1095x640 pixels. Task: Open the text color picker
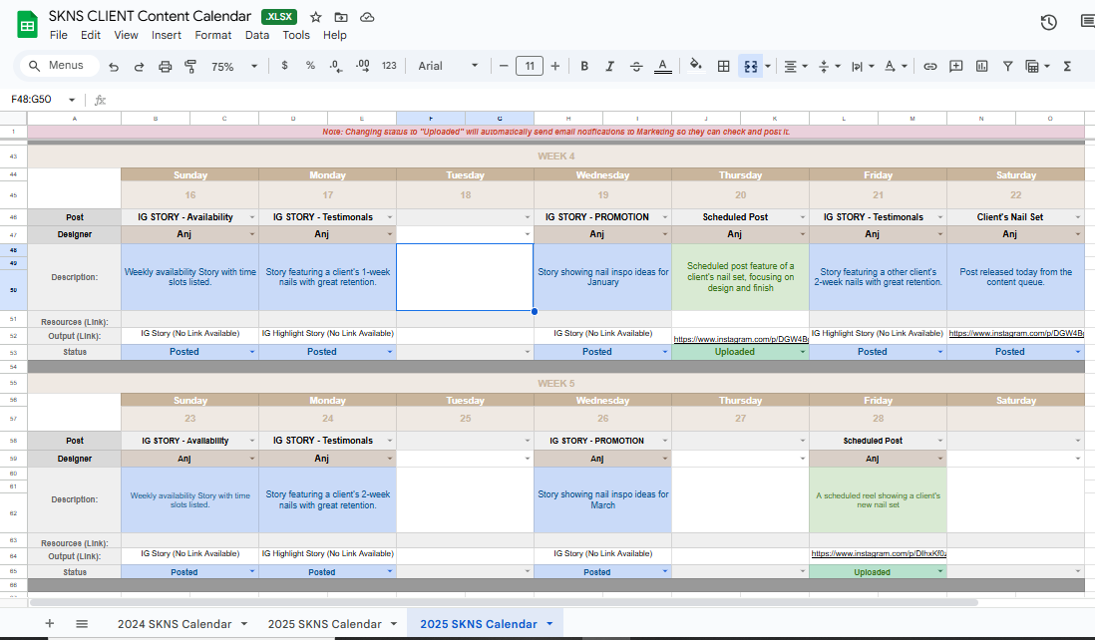tap(663, 67)
